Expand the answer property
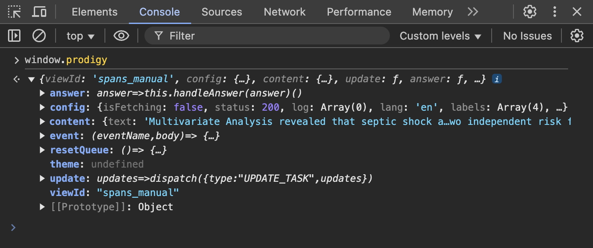 43,93
